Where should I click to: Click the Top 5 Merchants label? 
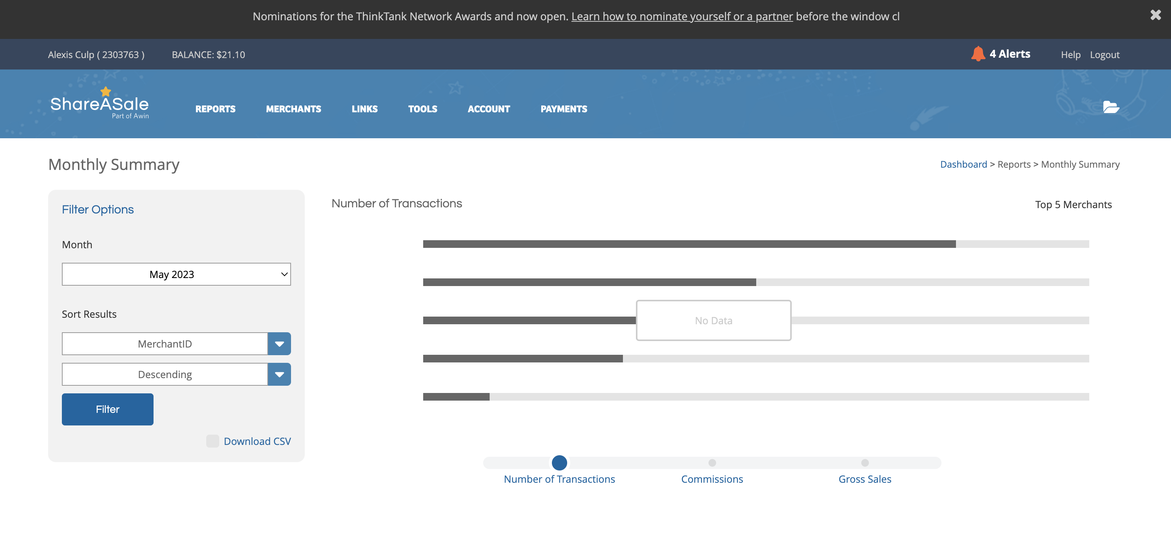pos(1073,204)
